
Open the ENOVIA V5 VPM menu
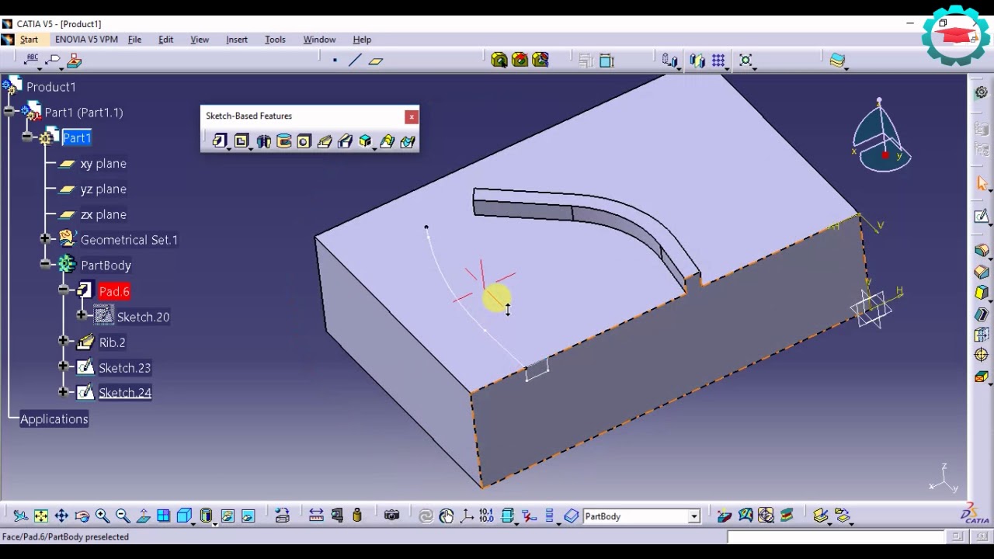click(x=86, y=40)
